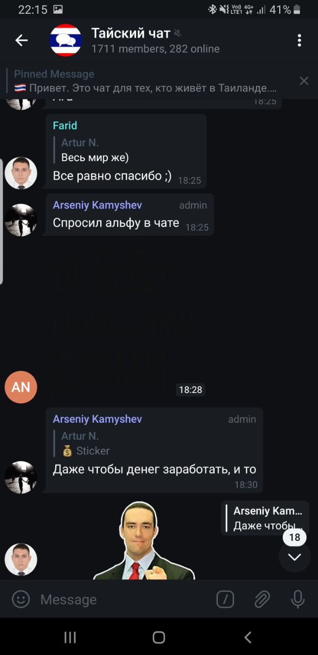Select message 'Спросил альфу в чате'
318x655 pixels.
116,223
